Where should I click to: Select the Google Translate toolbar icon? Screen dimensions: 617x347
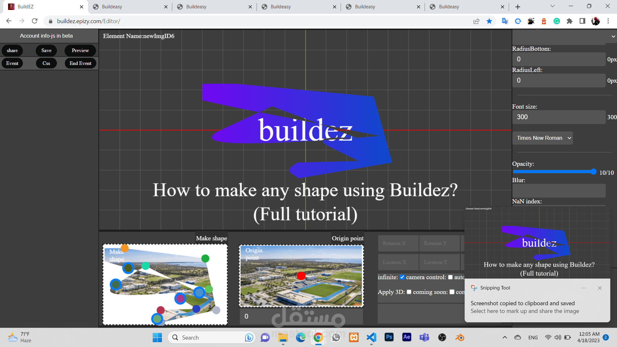click(x=505, y=21)
